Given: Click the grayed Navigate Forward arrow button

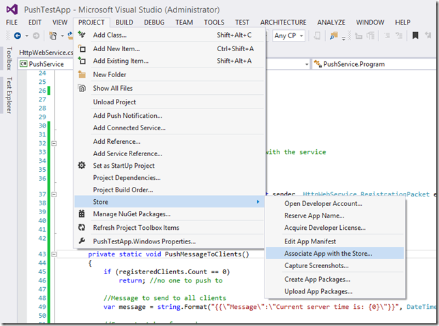Looking at the screenshot, I should point(36,35).
